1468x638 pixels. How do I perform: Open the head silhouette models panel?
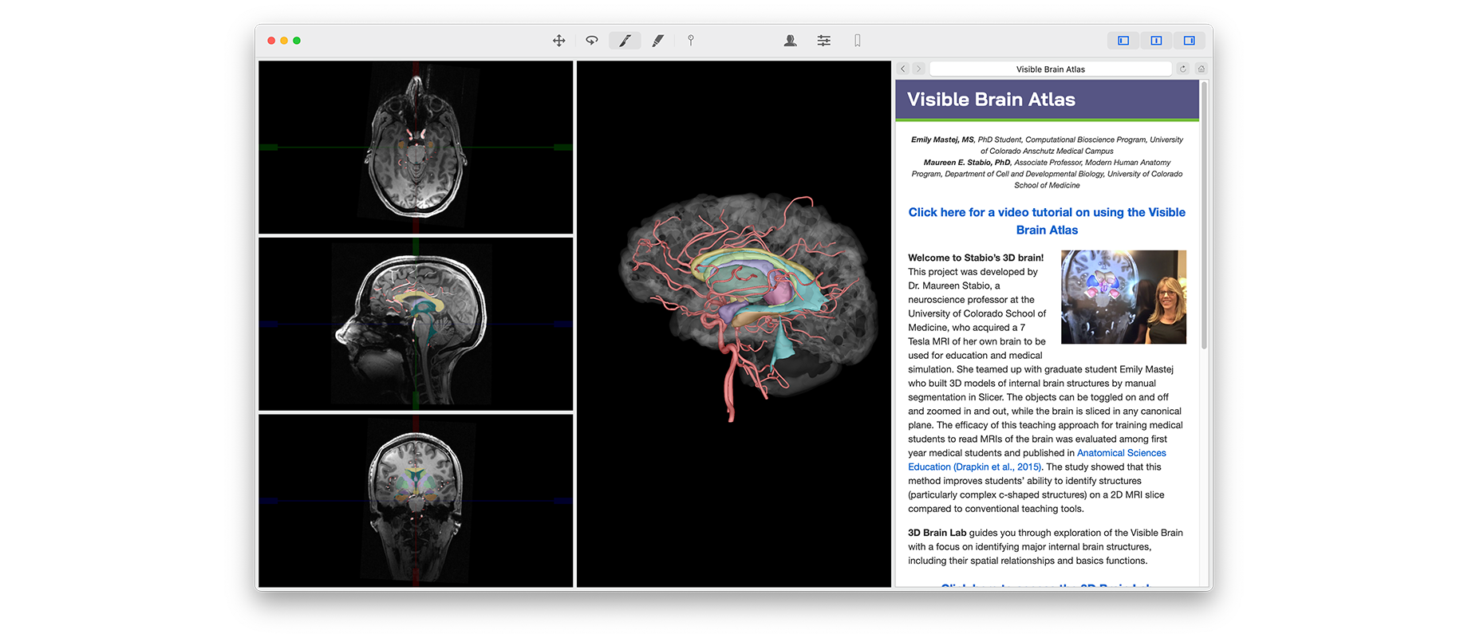[790, 41]
